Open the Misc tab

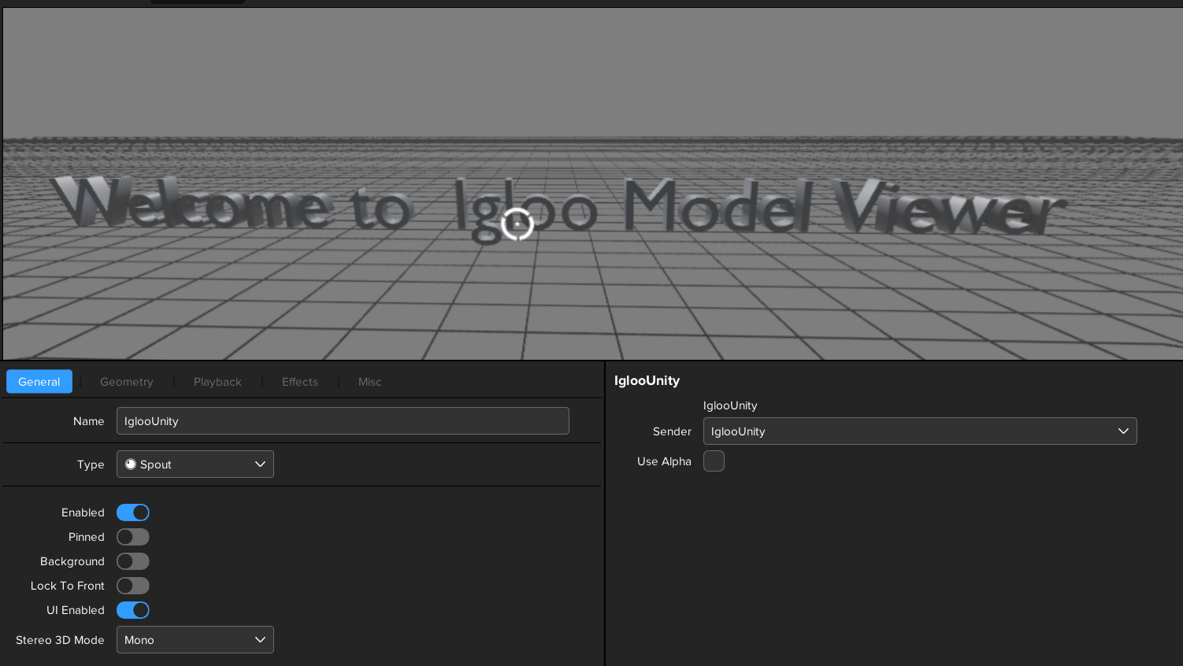click(369, 382)
